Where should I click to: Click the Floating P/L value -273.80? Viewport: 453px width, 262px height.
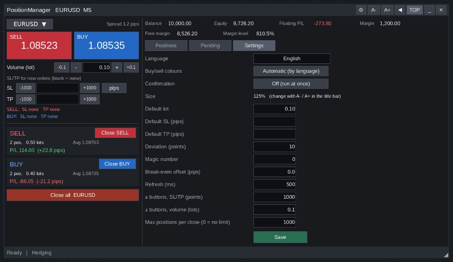[x=322, y=24]
